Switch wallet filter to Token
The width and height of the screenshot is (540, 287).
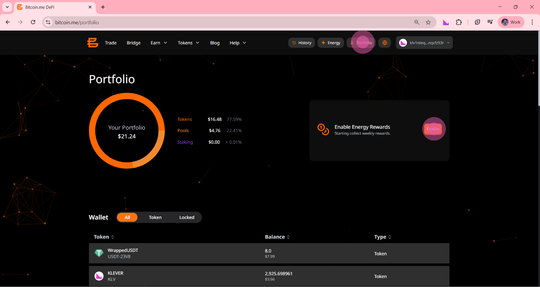pyautogui.click(x=155, y=217)
